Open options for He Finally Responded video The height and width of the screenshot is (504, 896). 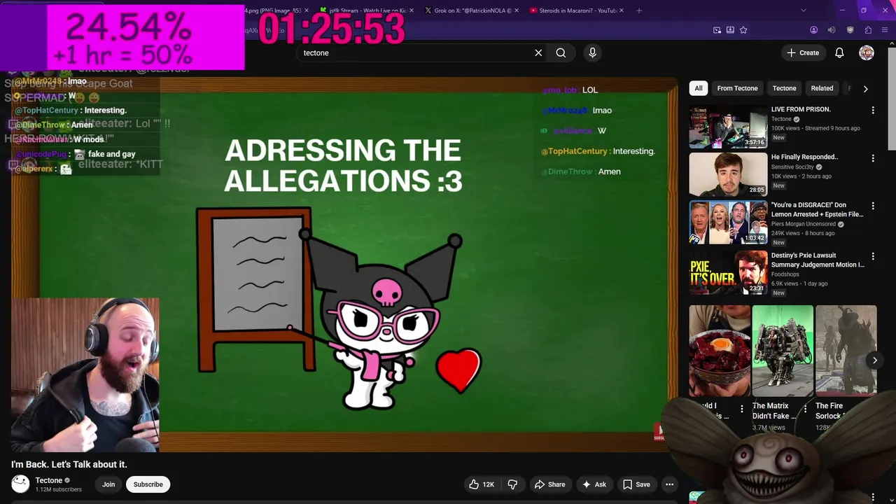pos(873,158)
